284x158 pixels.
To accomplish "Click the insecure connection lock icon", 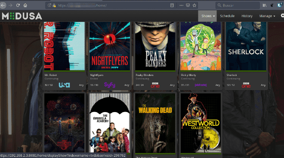I will click(x=54, y=6).
